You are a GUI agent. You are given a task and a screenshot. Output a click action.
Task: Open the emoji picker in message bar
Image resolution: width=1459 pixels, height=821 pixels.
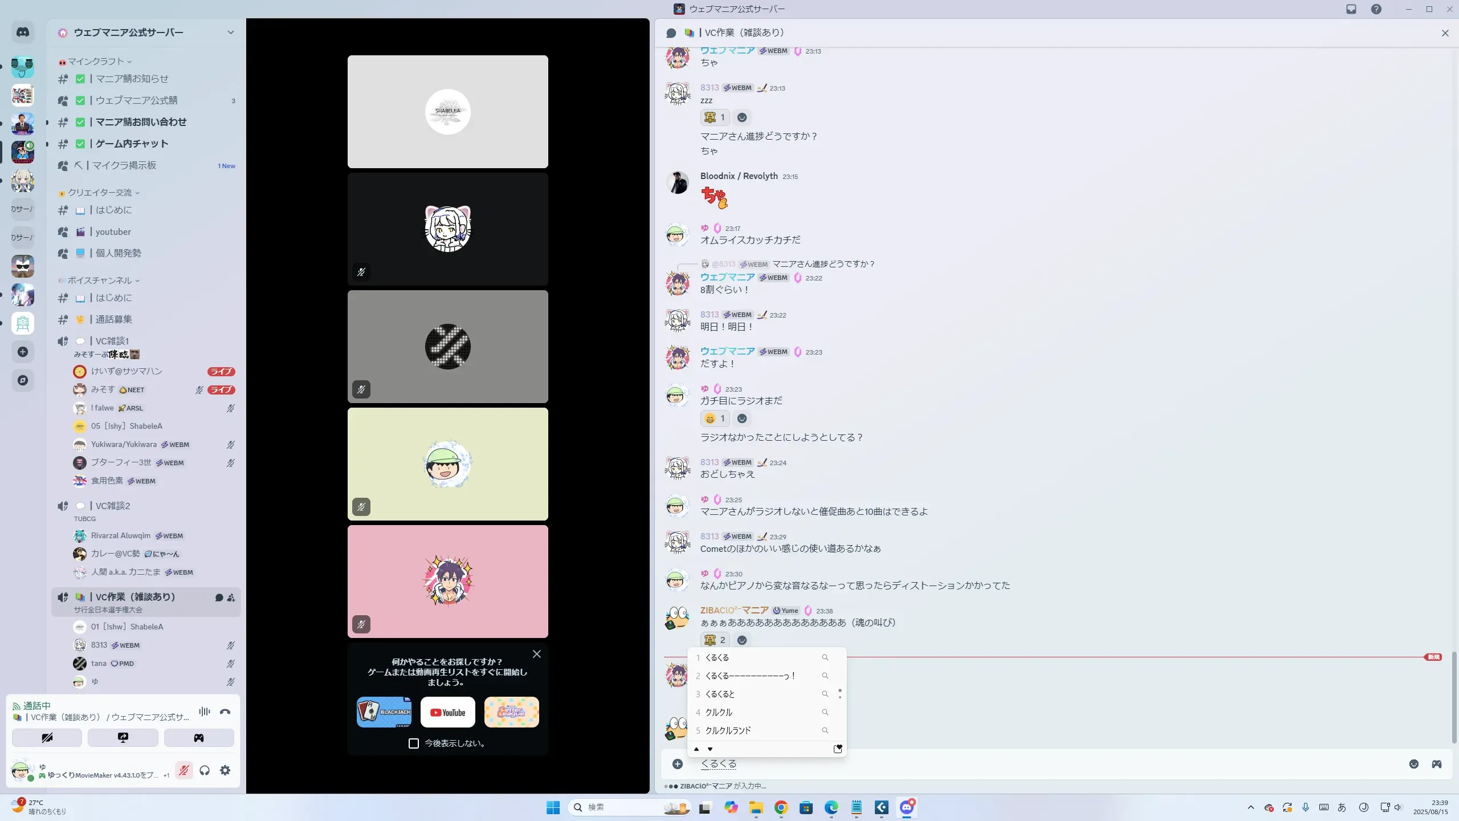1413,764
